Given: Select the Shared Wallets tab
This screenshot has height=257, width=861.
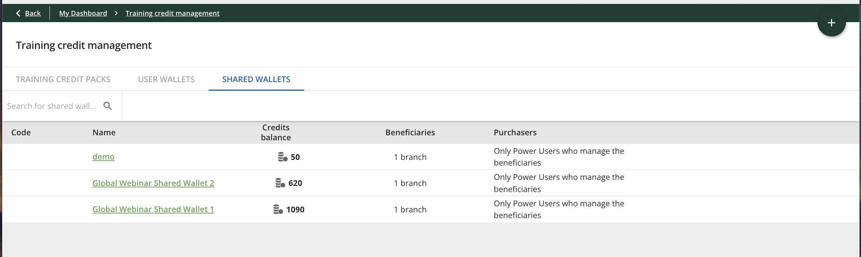Looking at the screenshot, I should coord(256,79).
